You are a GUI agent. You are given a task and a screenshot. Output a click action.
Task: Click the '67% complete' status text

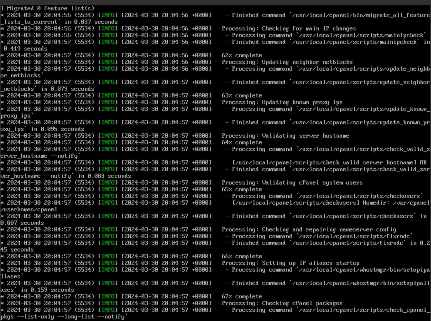click(x=242, y=296)
